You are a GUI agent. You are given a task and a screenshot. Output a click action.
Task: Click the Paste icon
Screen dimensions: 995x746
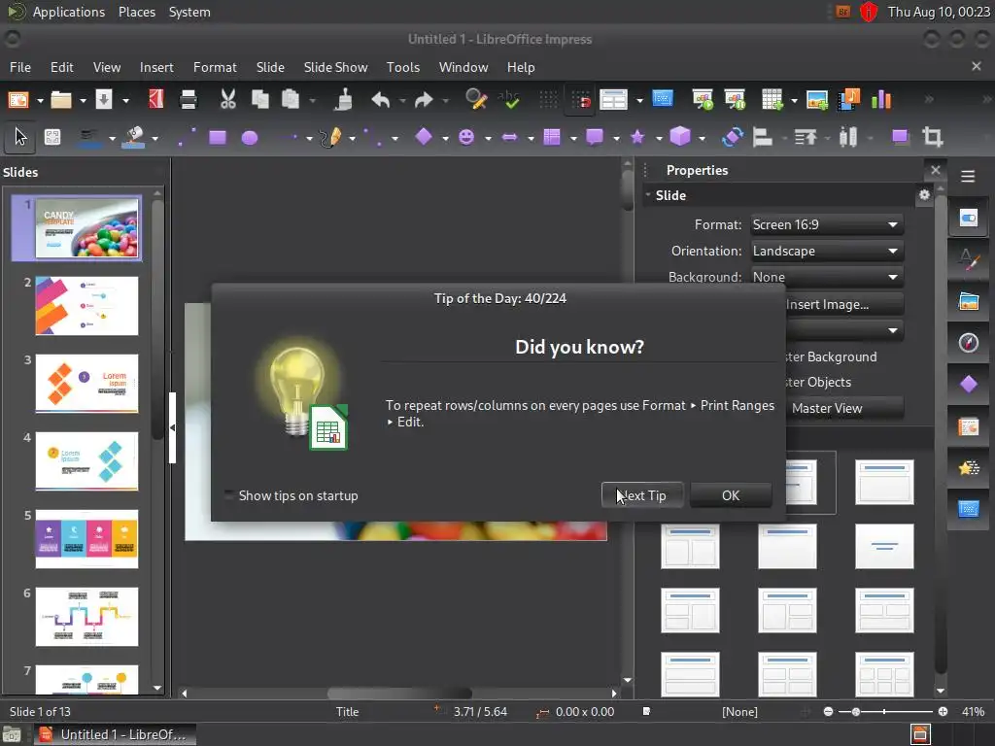(290, 100)
